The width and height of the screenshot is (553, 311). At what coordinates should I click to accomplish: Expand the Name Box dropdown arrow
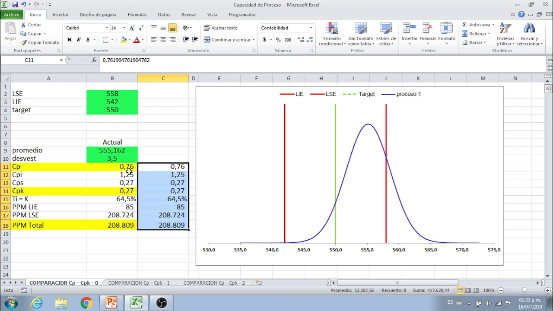pyautogui.click(x=61, y=60)
